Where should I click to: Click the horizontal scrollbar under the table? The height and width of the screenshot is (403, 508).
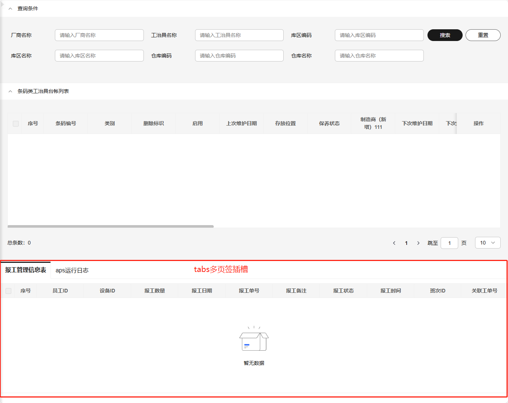(111, 227)
